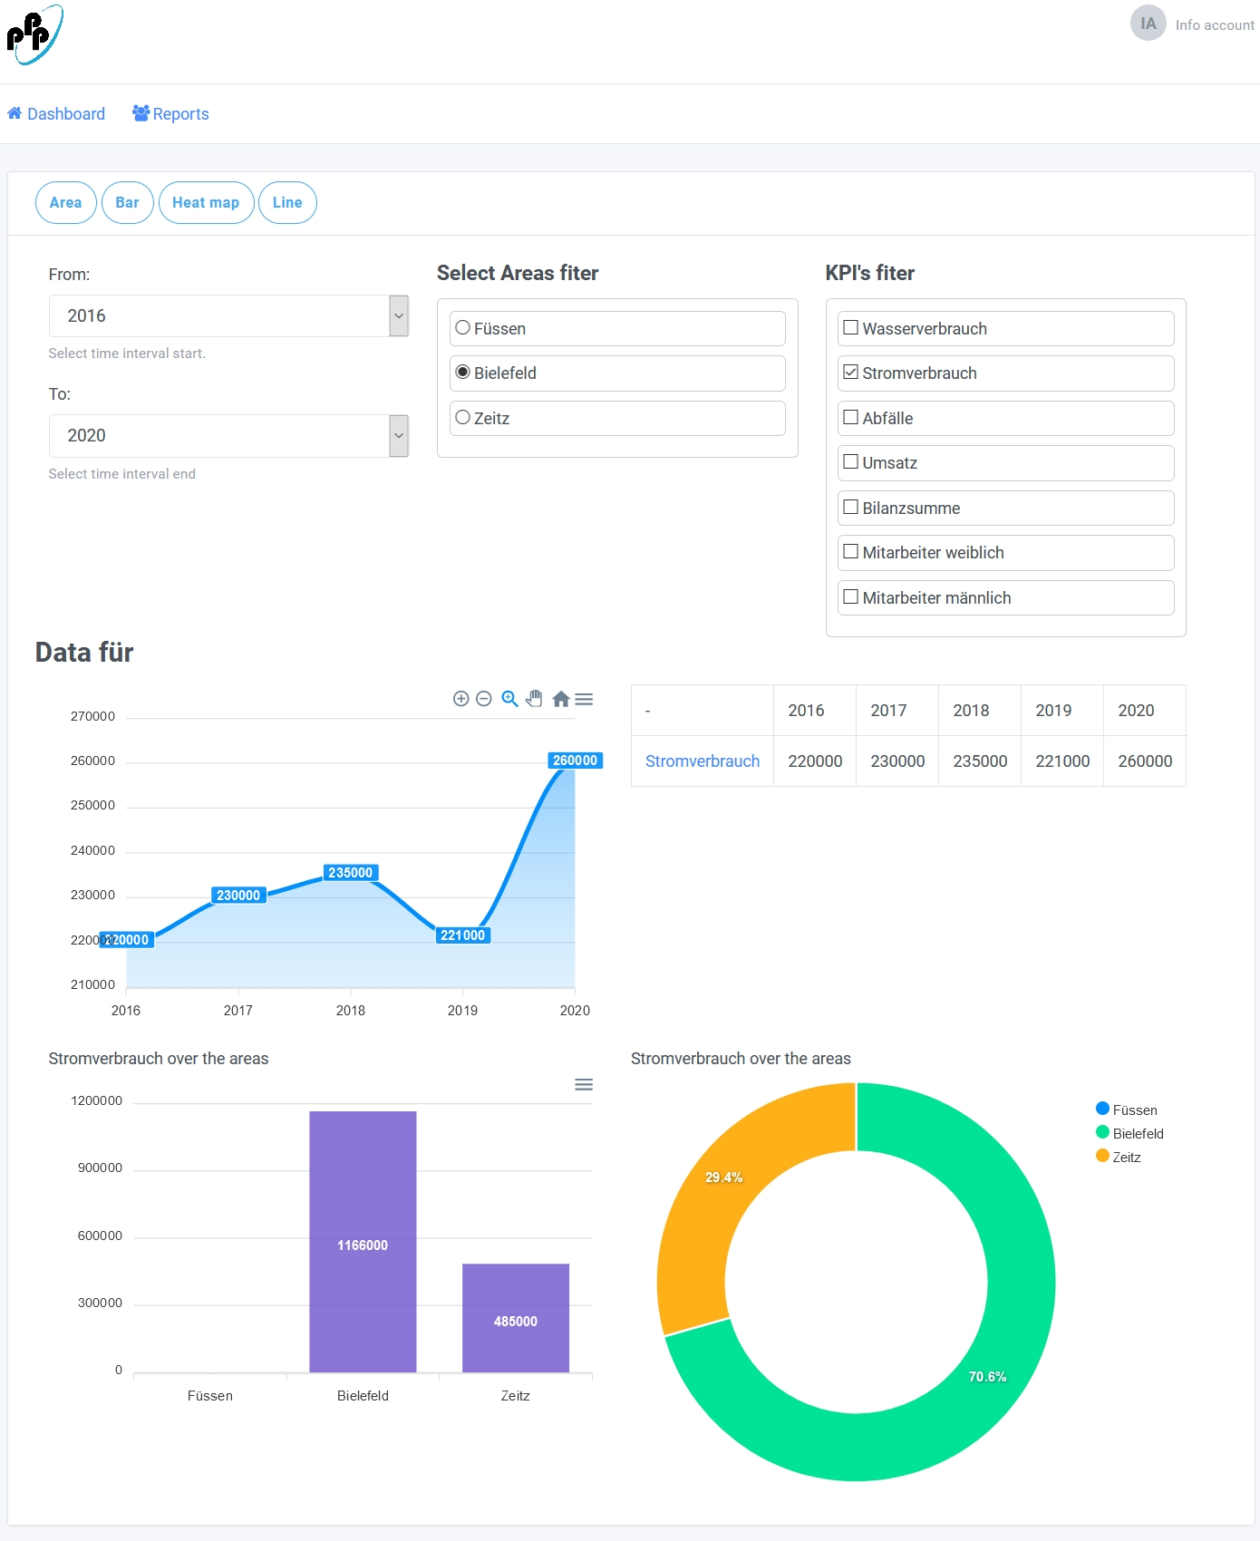Screen dimensions: 1260x1541
Task: Check the Abfälle KPI checkbox
Action: click(x=850, y=417)
